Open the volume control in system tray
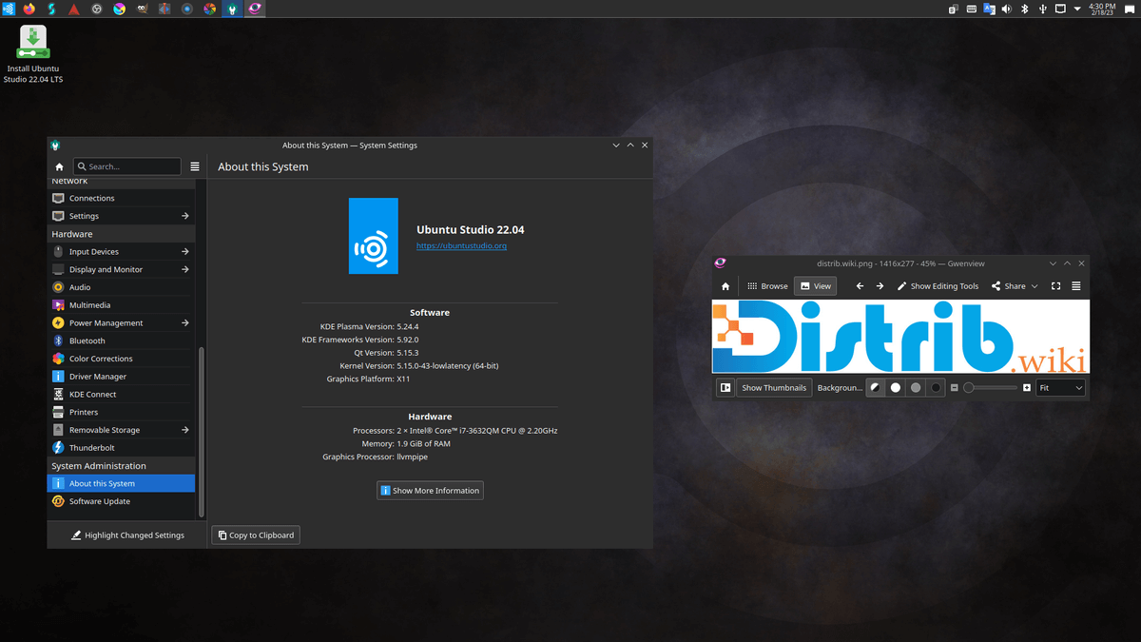1141x642 pixels. 1007,9
